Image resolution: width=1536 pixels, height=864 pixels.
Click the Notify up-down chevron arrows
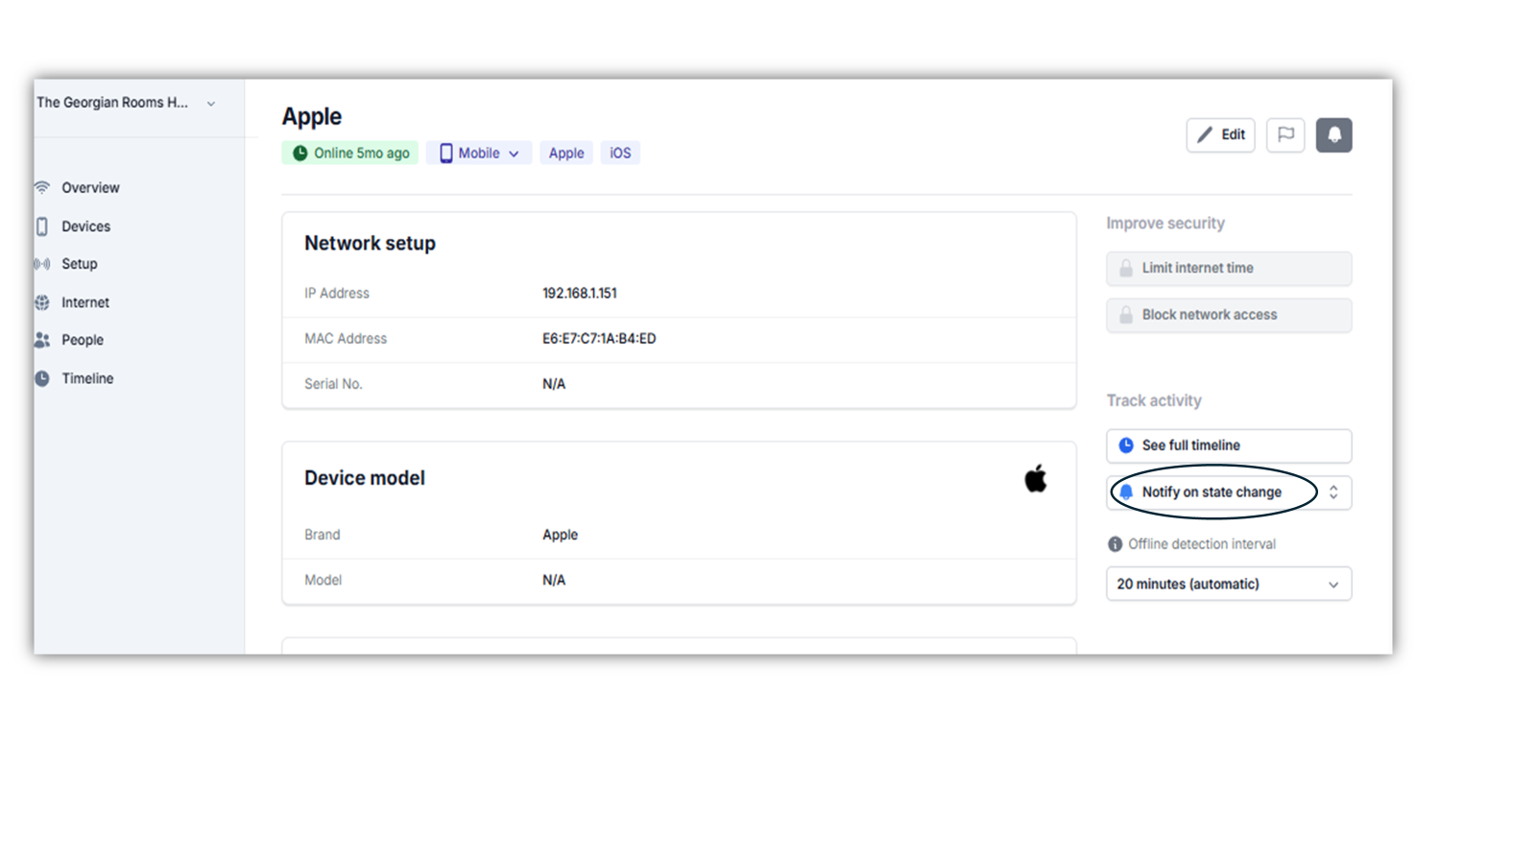(1333, 492)
